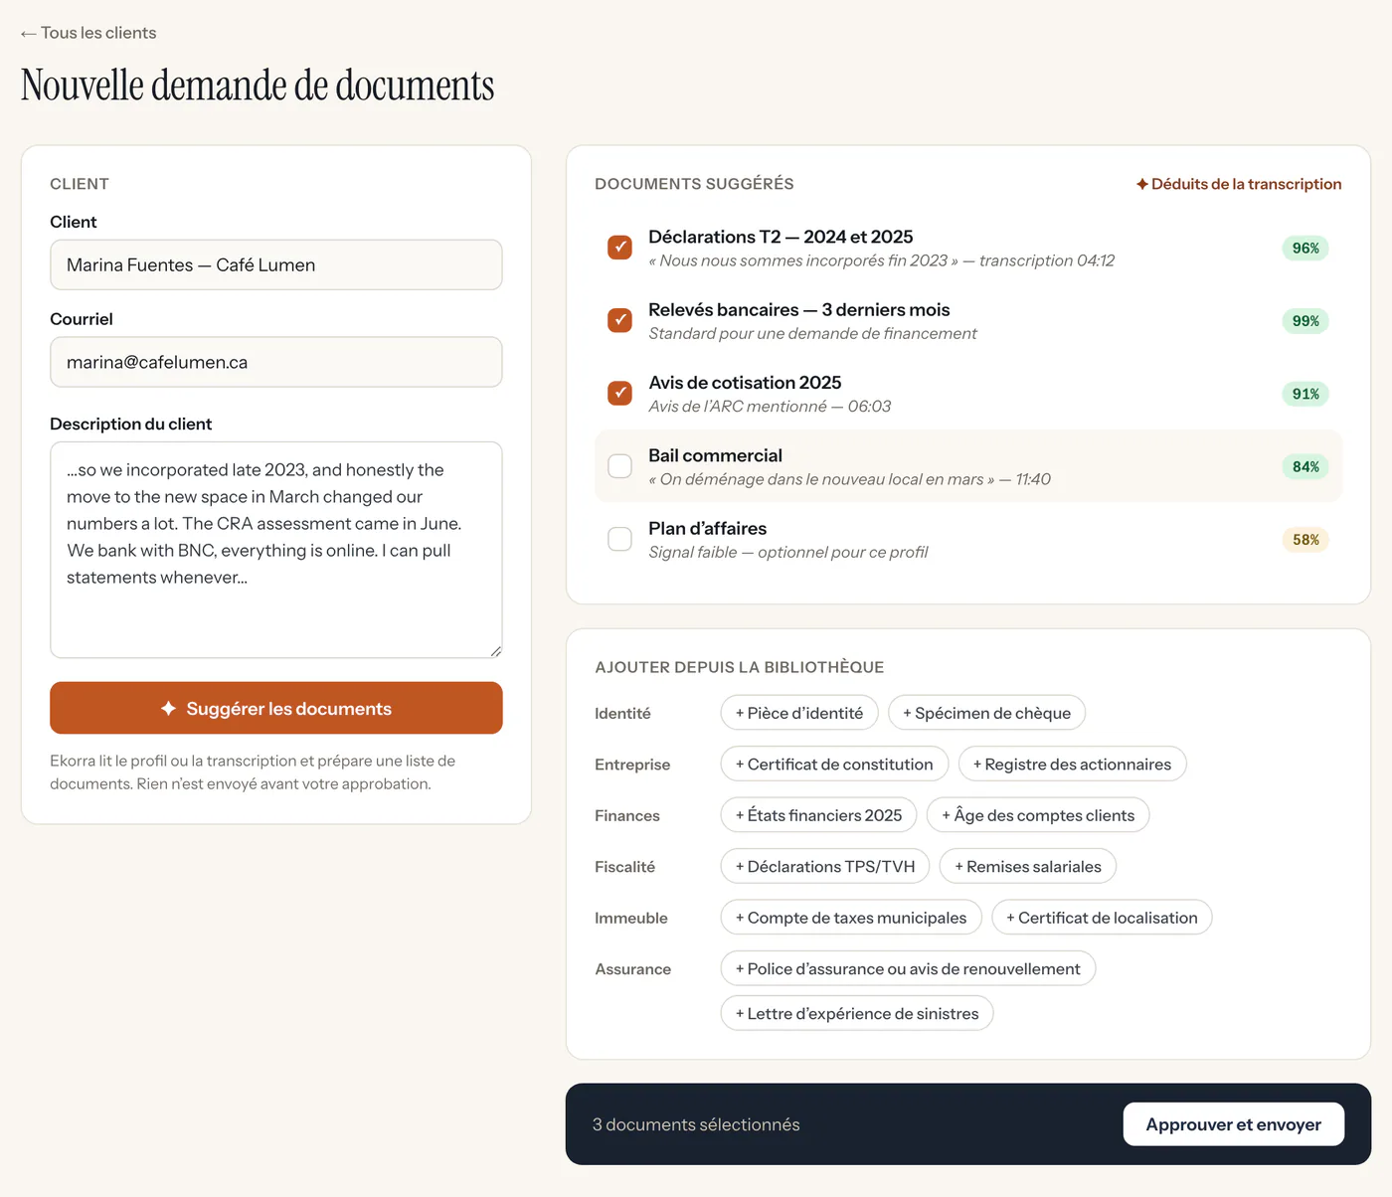
Task: Focus the Courriel input field
Action: pyautogui.click(x=276, y=362)
